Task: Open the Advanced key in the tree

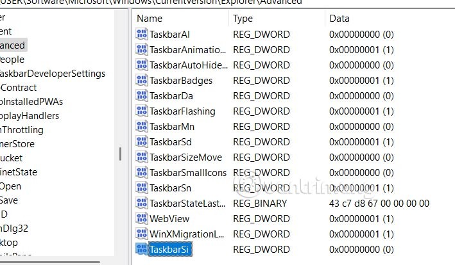Action: pyautogui.click(x=12, y=45)
